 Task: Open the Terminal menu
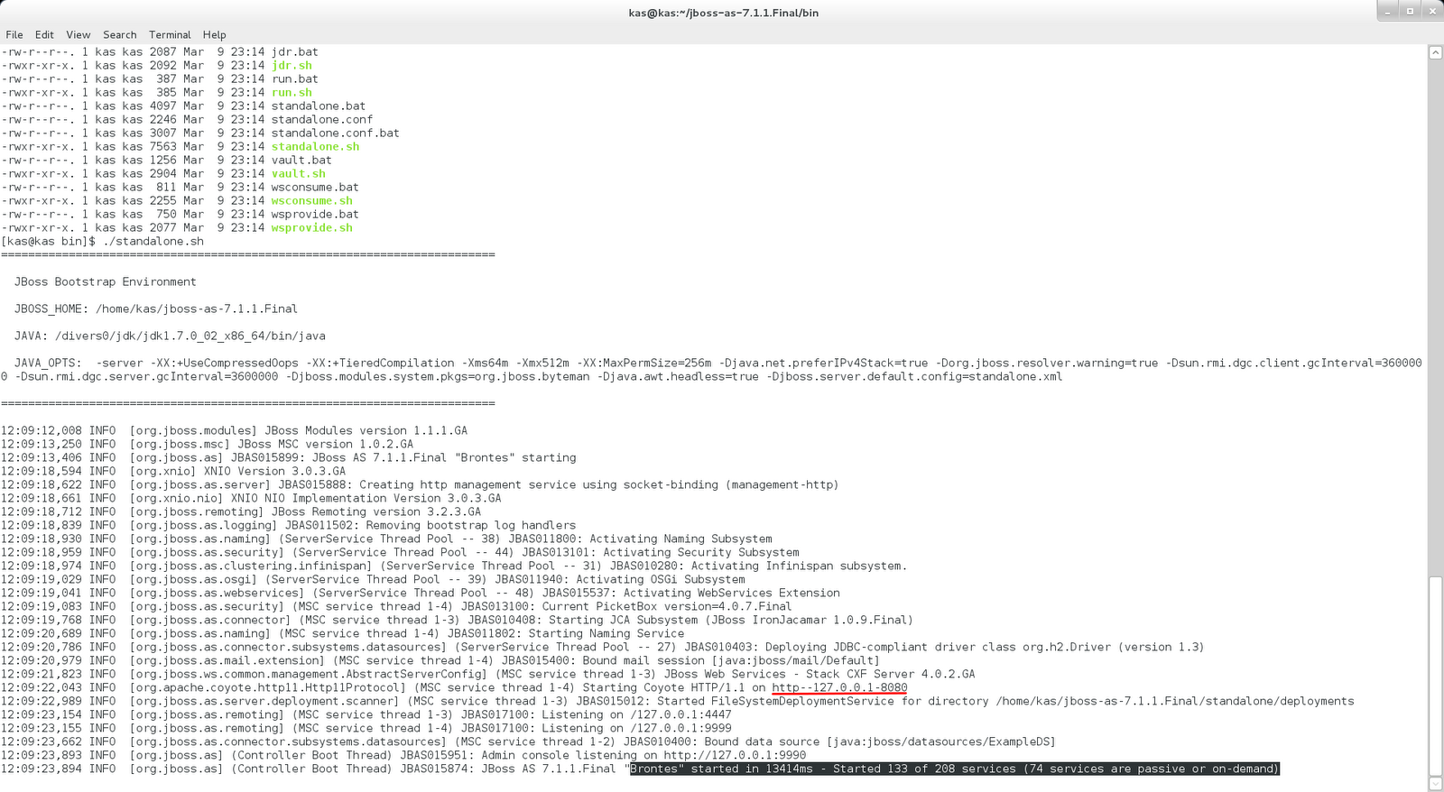click(170, 34)
